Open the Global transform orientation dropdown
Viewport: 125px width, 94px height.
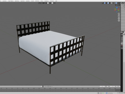tap(41, 3)
